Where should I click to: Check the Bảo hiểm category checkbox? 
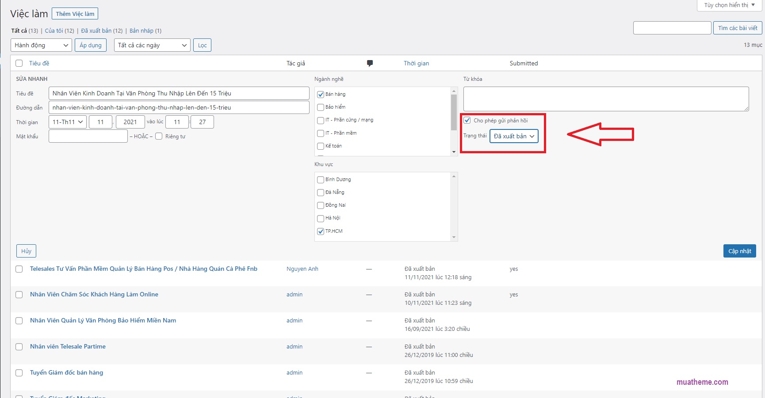[x=321, y=107]
